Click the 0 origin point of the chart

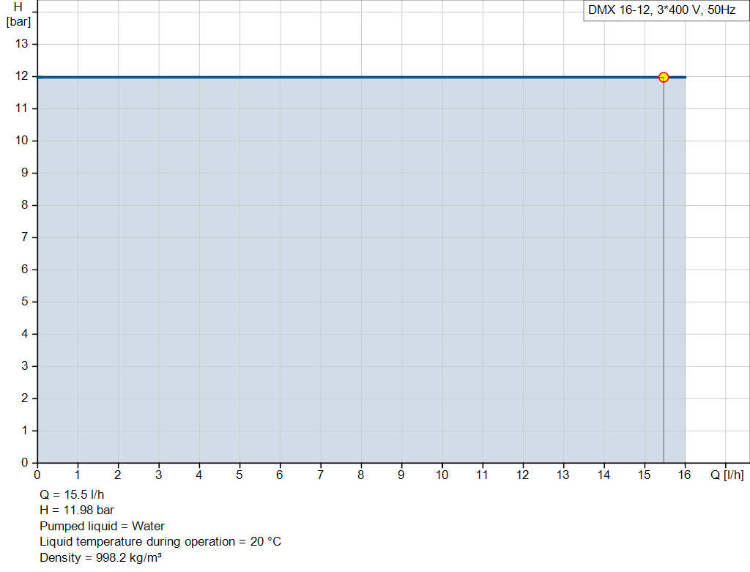(37, 462)
